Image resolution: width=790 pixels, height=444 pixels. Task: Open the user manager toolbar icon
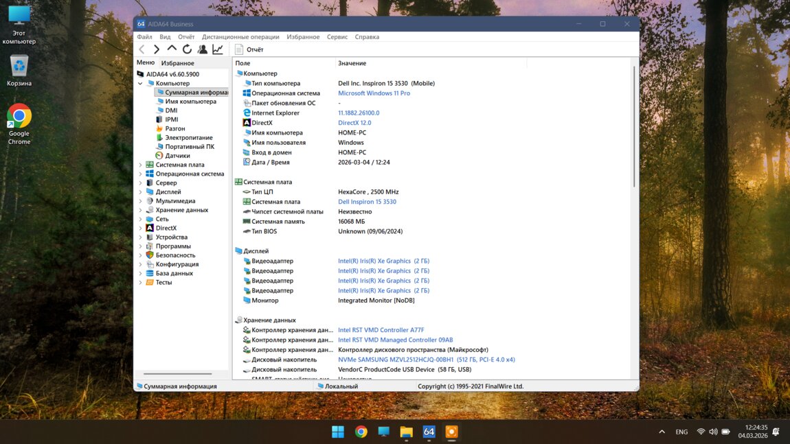coord(203,49)
